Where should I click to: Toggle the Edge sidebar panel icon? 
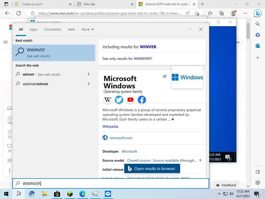(x=257, y=172)
